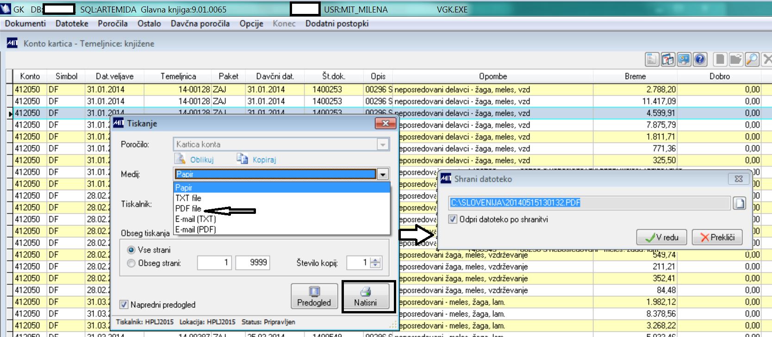The image size is (772, 337).
Task: Uncheck Odpri datoteko po shranitvi
Action: coord(453,219)
